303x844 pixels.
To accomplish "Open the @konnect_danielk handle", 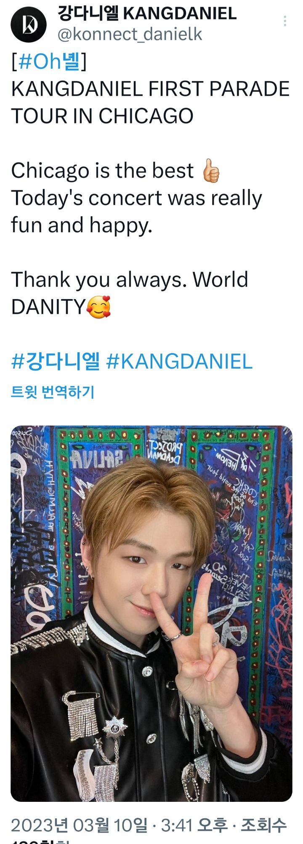I will [130, 35].
